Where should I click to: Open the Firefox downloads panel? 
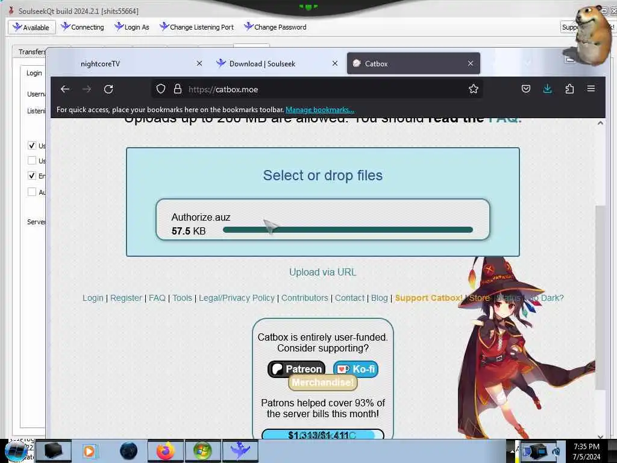click(x=547, y=89)
